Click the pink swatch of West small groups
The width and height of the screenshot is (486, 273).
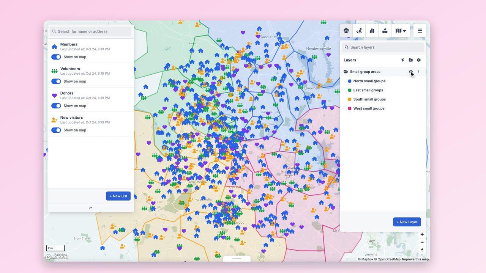click(x=350, y=108)
